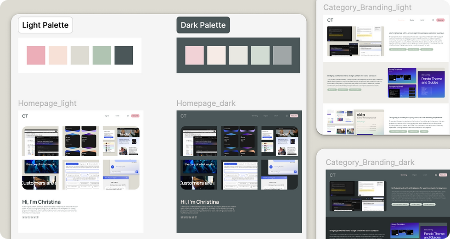Select the peach swatch in Light Palette

tap(58, 55)
